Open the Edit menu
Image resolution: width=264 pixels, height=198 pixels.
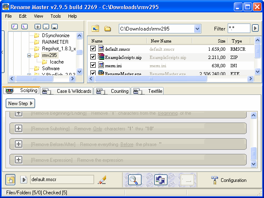[x=23, y=16]
